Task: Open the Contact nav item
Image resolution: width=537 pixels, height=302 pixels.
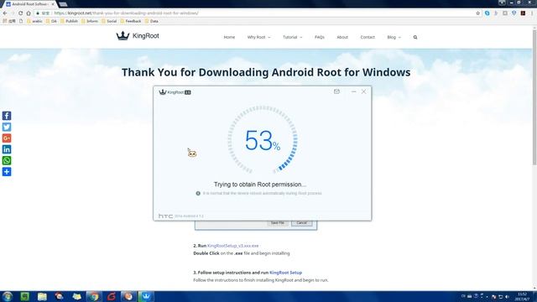Action: [368, 37]
